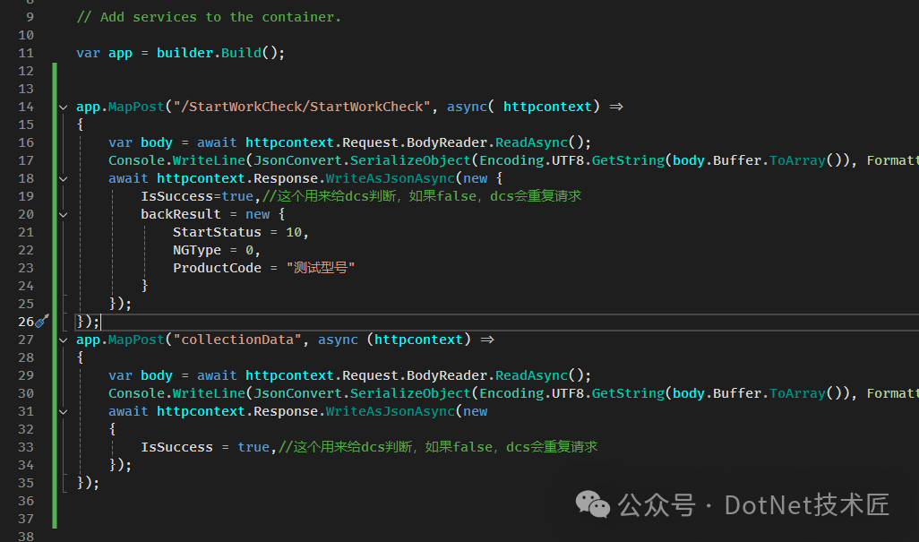Click the WeChat logo in the watermark
The height and width of the screenshot is (542, 919).
[x=593, y=503]
